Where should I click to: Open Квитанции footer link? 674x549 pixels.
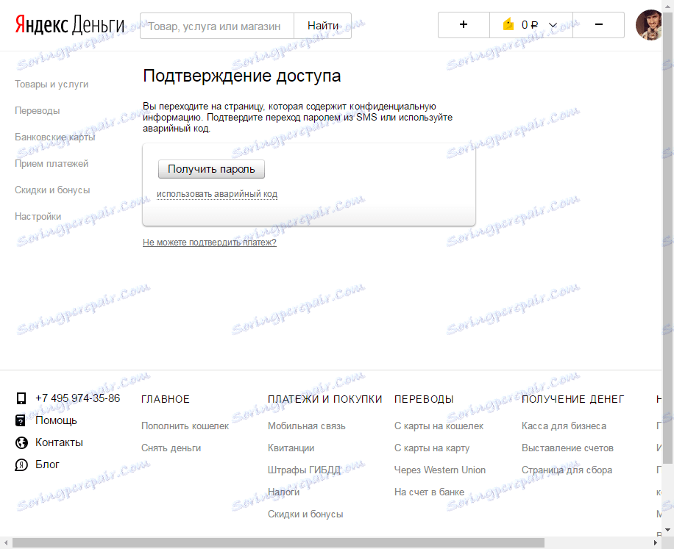[x=291, y=448]
